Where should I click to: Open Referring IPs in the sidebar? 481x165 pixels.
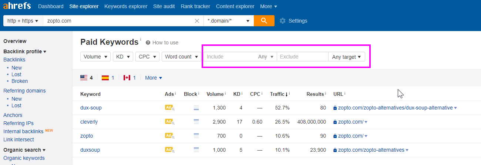(18, 123)
